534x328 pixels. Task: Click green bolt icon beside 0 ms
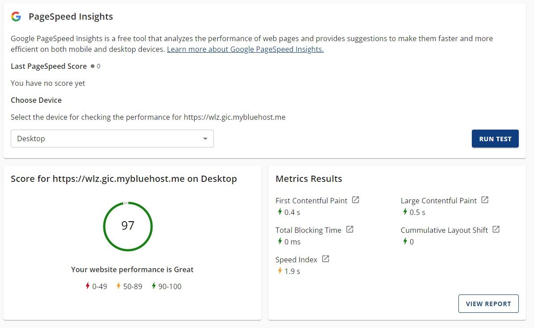coord(280,241)
